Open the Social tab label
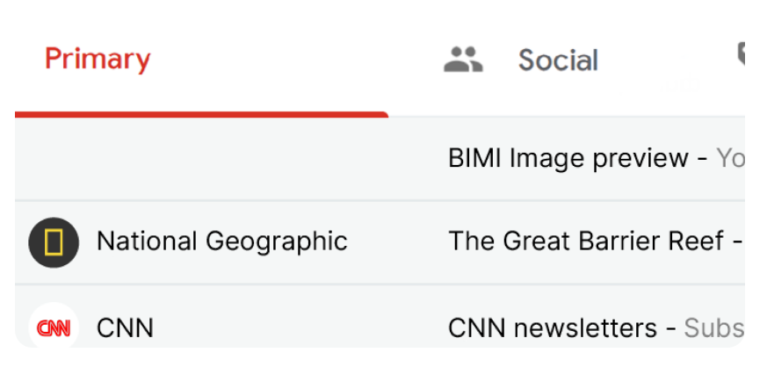 click(x=558, y=61)
